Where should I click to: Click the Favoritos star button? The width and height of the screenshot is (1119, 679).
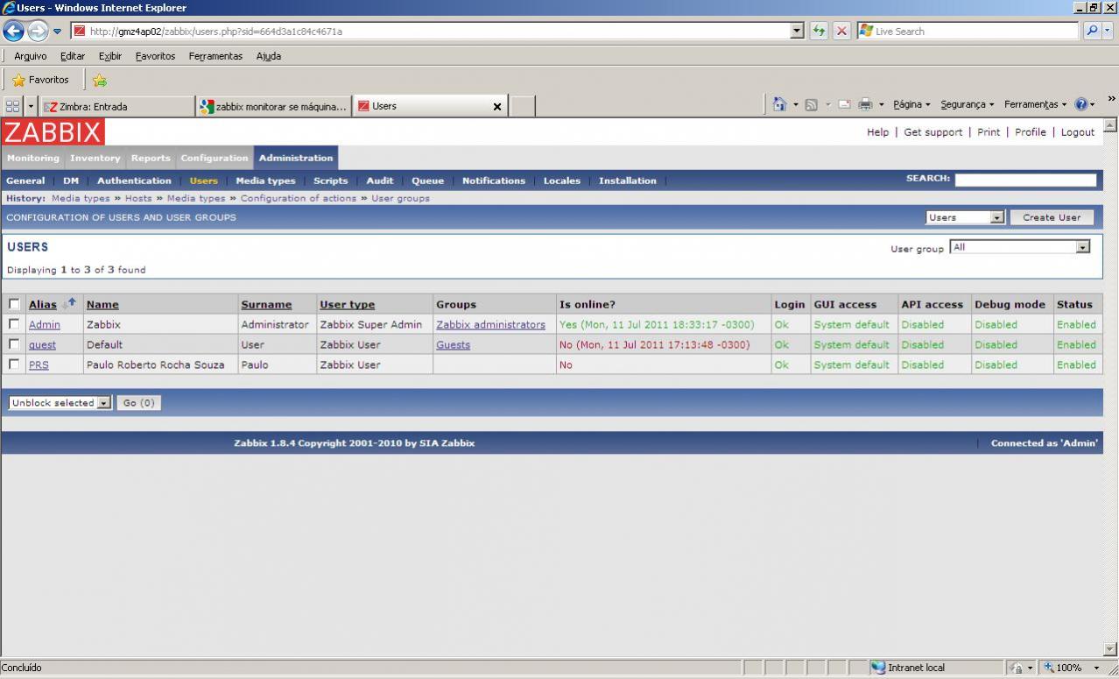point(40,80)
